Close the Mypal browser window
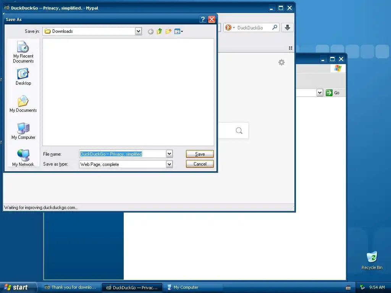391x293 pixels. (289, 8)
